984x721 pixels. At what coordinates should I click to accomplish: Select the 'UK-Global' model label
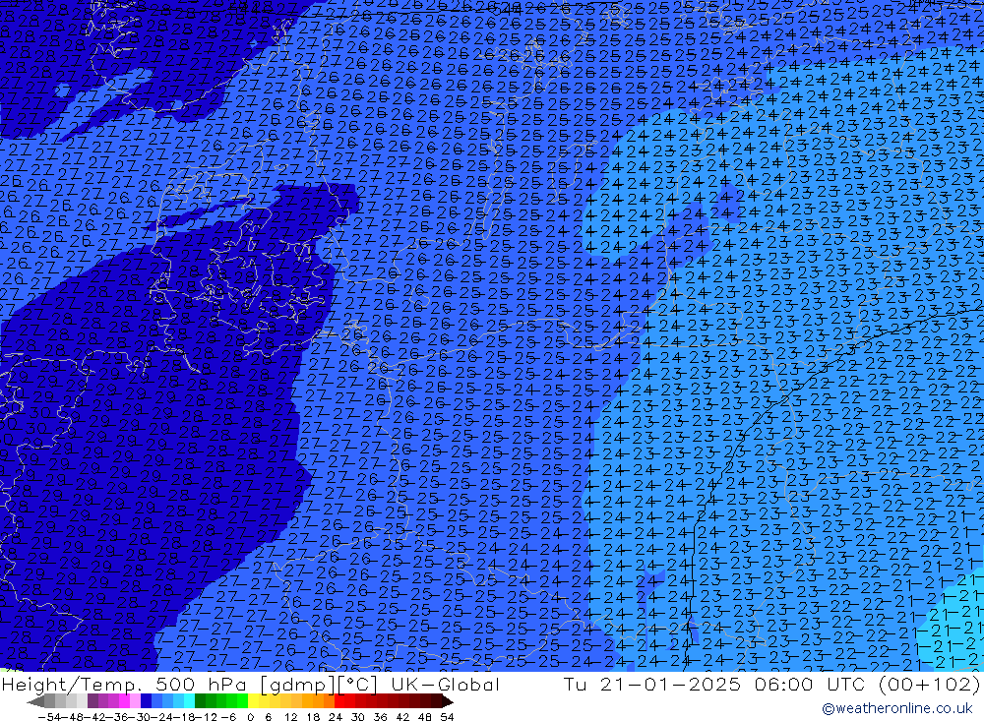click(x=445, y=684)
